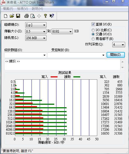Click the 測試結果 results heading
Image resolution: width=129 pixels, height=154 pixels.
pyautogui.click(x=65, y=73)
